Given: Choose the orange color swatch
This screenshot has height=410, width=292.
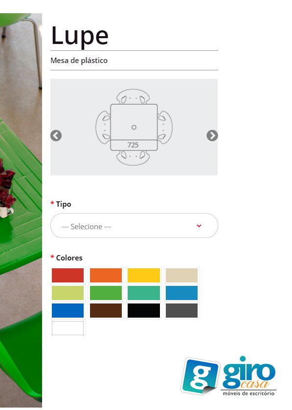Looking at the screenshot, I should point(106,275).
